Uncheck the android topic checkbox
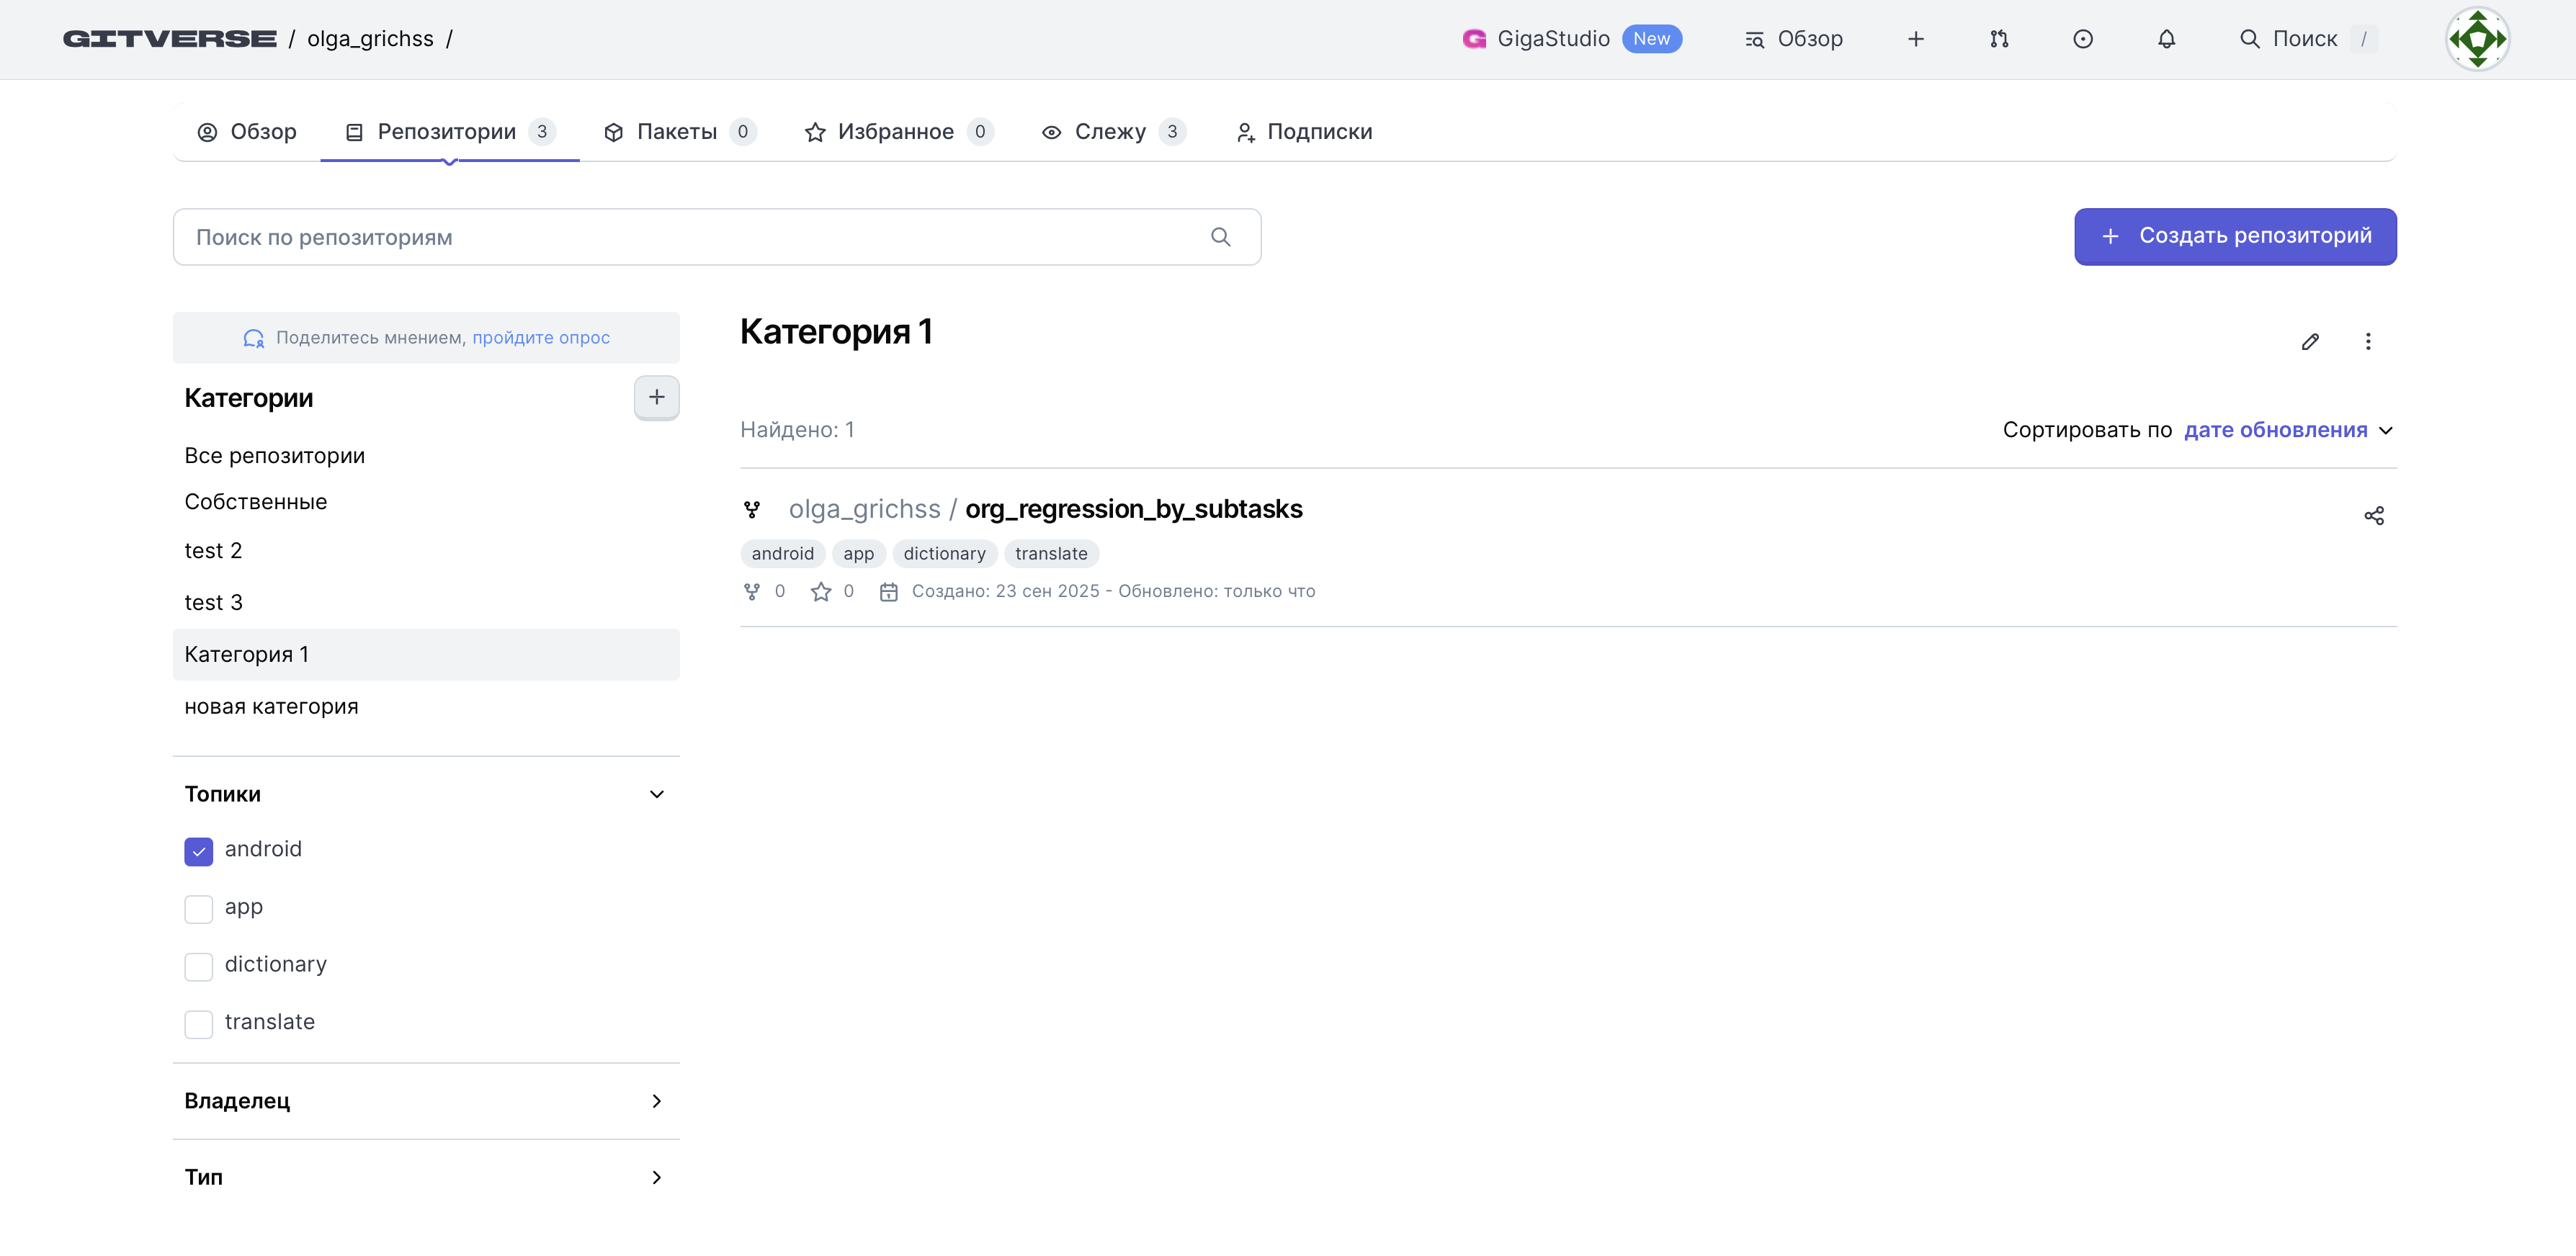This screenshot has width=2576, height=1256. [x=198, y=851]
